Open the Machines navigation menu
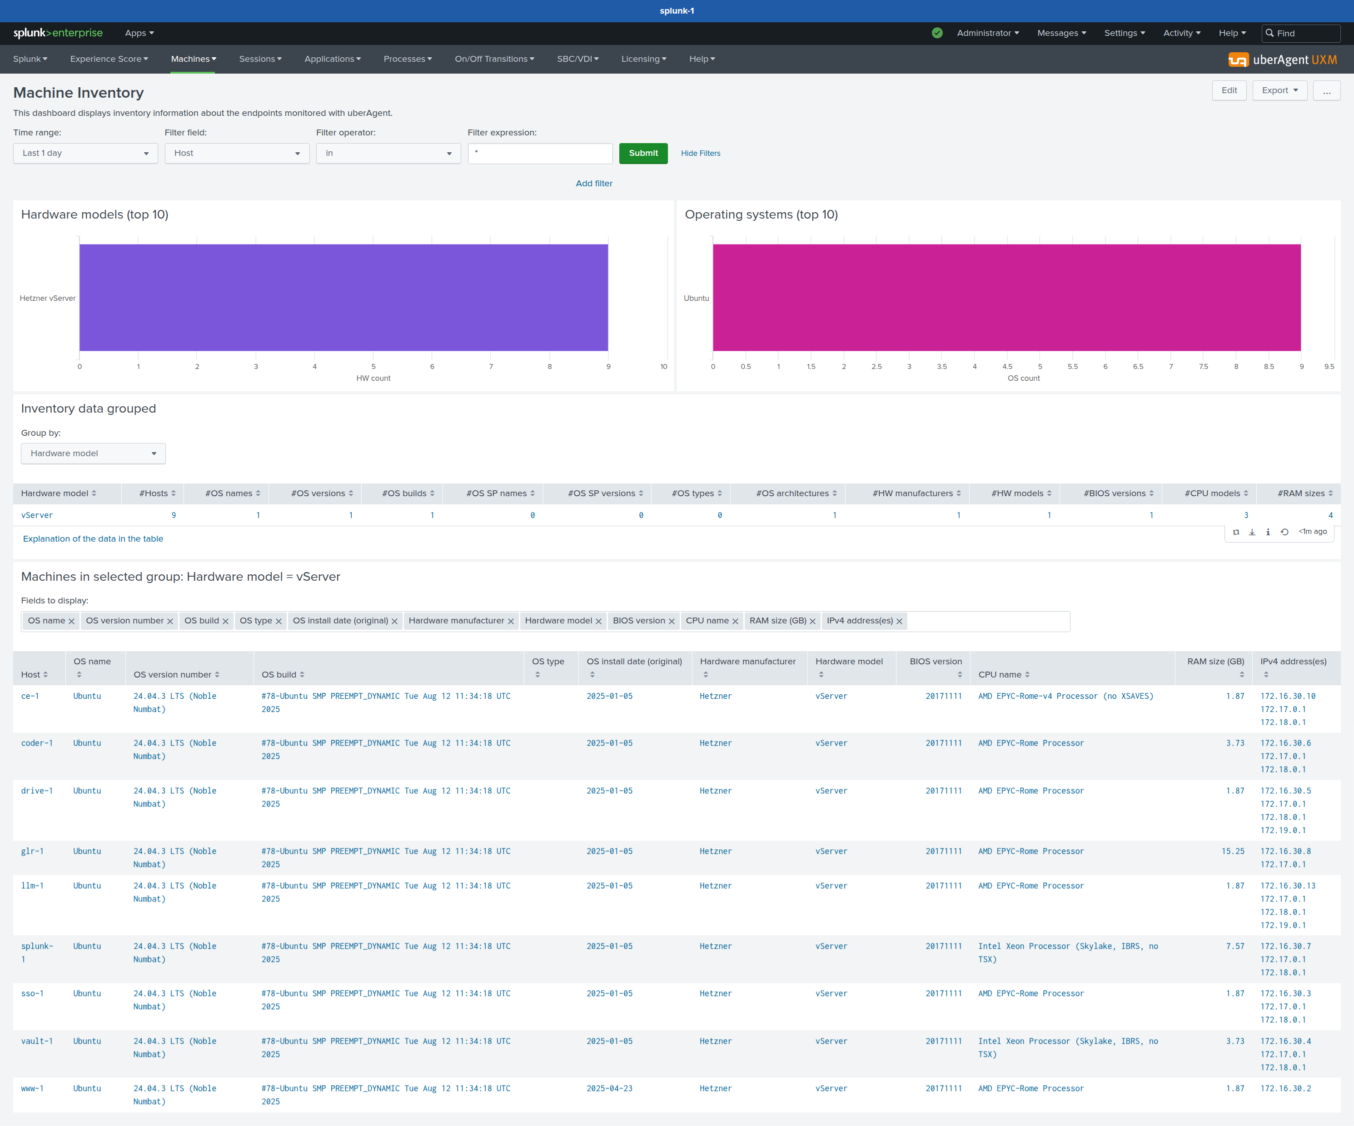The height and width of the screenshot is (1126, 1354). (x=194, y=59)
